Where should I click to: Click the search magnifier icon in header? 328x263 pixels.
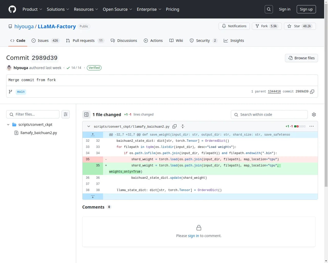[x=269, y=9]
